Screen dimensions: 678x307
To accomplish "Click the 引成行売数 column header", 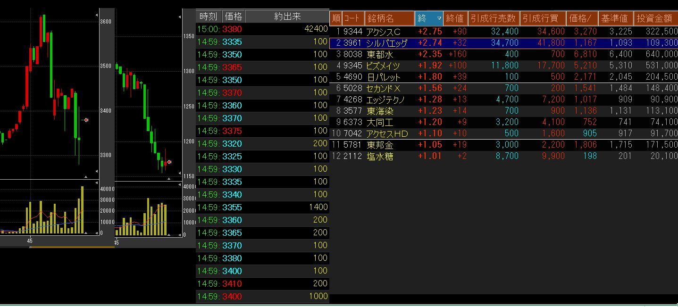I will tap(493, 18).
